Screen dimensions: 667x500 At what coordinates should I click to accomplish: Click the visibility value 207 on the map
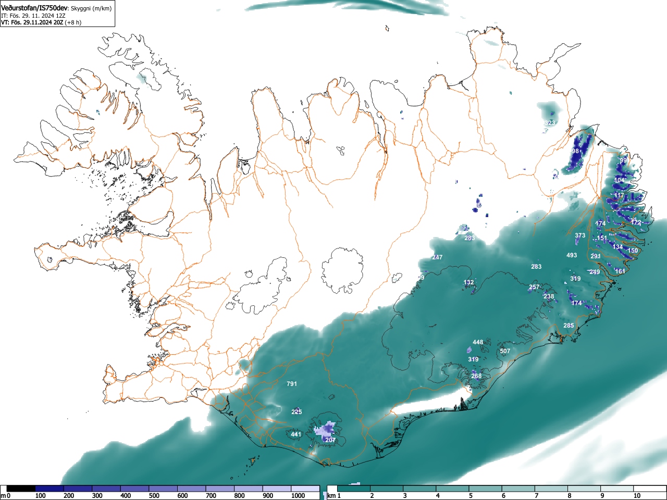(330, 440)
